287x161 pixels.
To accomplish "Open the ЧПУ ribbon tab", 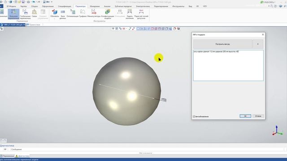I will click(205, 6).
